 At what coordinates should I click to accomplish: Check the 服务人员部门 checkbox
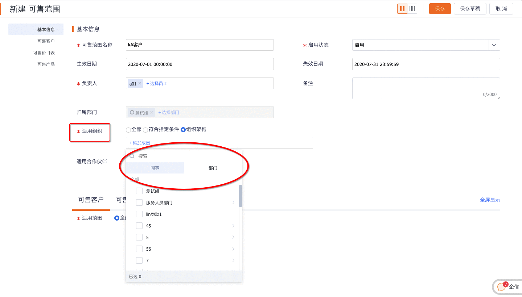tap(139, 202)
